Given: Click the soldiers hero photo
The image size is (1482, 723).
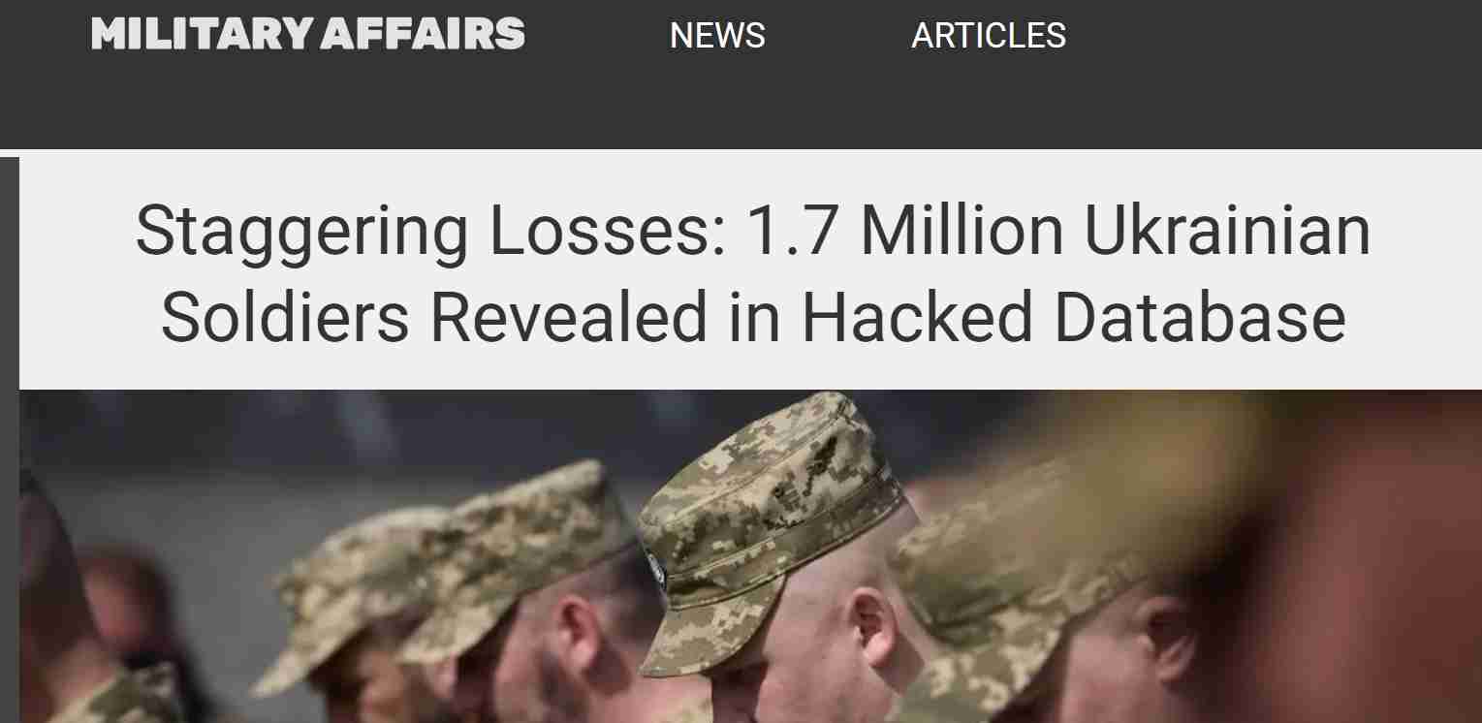Looking at the screenshot, I should 750,556.
